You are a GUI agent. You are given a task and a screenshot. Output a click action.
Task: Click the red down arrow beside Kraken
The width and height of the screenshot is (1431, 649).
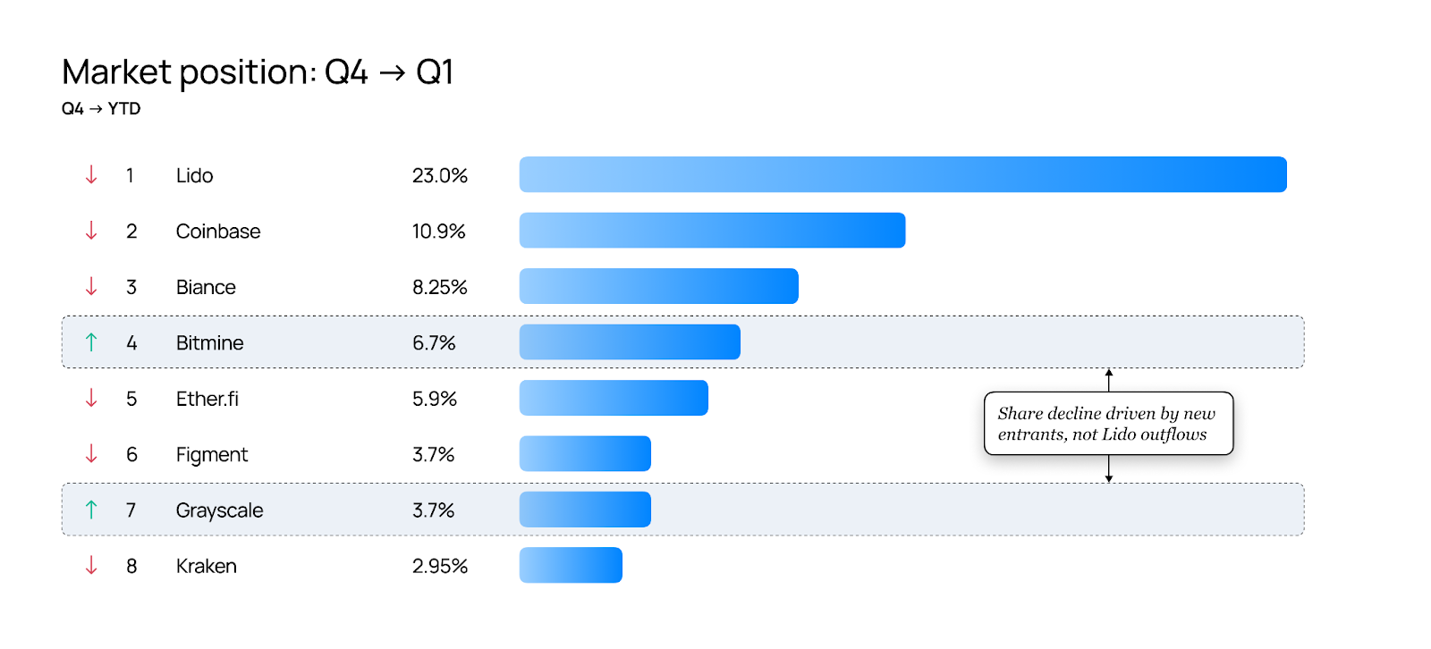click(x=91, y=566)
